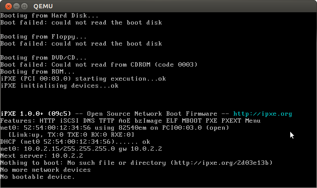Image resolution: width=317 pixels, height=188 pixels.
Task: Click the QEMU title text
Action: pos(43,6)
